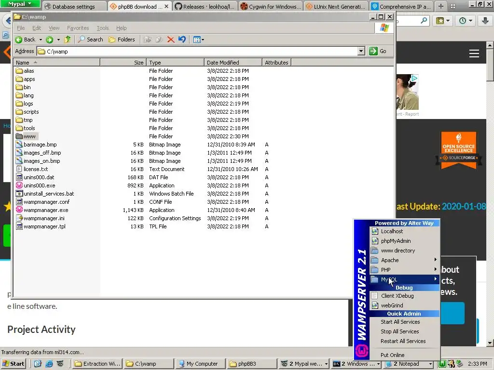This screenshot has width=494, height=370.
Task: Open the Tools menu
Action: (x=103, y=28)
